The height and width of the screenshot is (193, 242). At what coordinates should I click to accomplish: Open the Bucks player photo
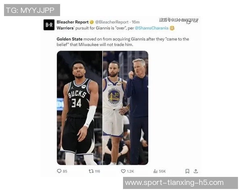point(79,108)
